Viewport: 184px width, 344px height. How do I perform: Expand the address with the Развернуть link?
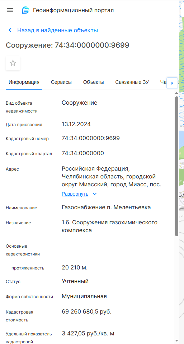[x=75, y=194]
